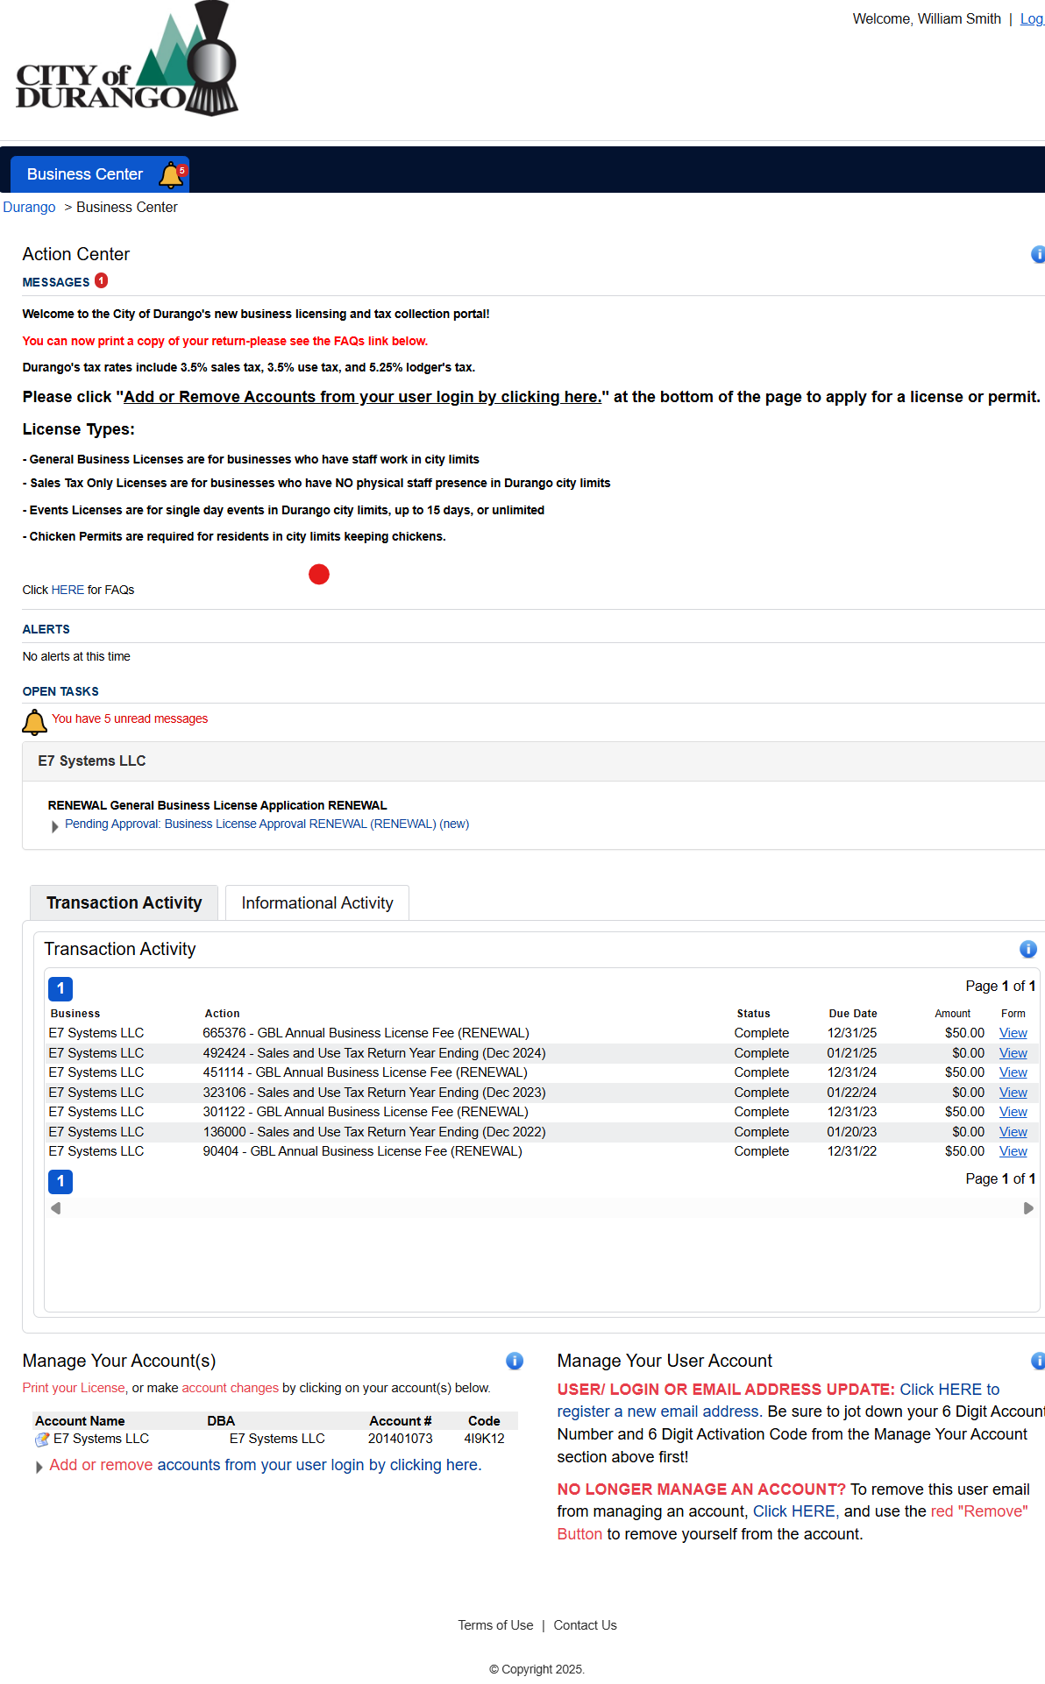Go to page 1 button above table
This screenshot has width=1045, height=1684.
click(x=60, y=988)
